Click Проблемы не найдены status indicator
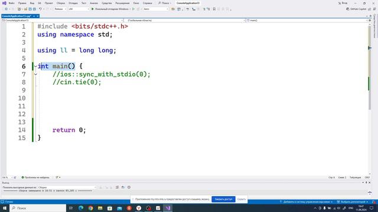 point(35,177)
